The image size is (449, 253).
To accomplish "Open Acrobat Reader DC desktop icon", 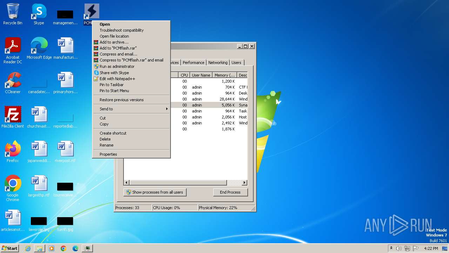I will [13, 51].
